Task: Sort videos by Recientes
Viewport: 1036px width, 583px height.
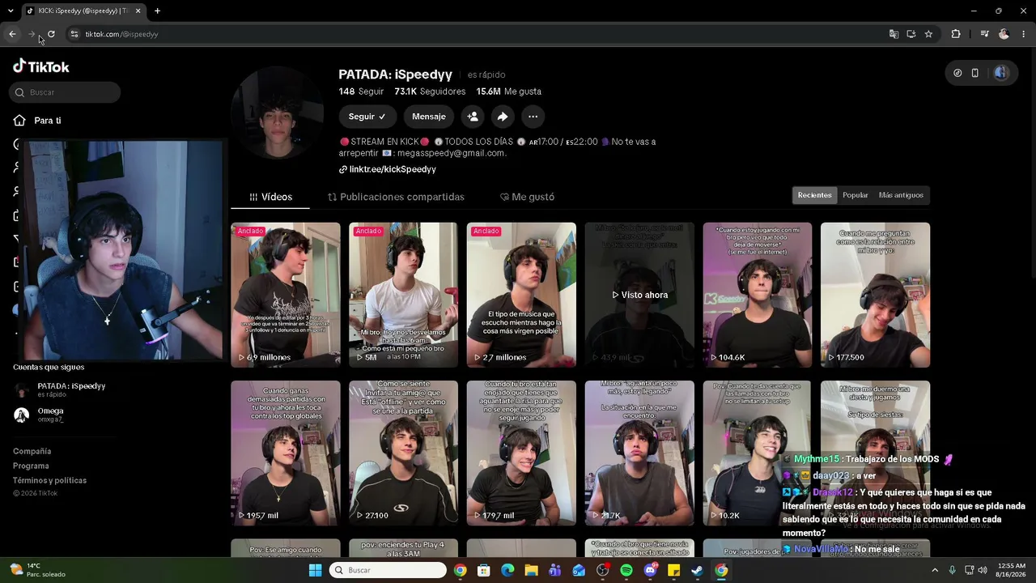Action: coord(814,195)
